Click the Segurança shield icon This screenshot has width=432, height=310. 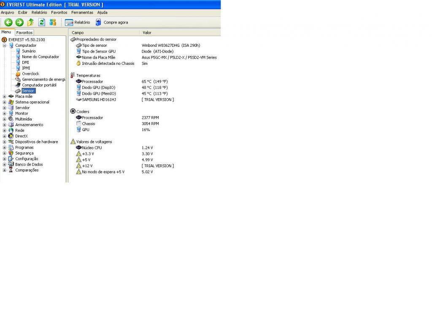point(11,153)
